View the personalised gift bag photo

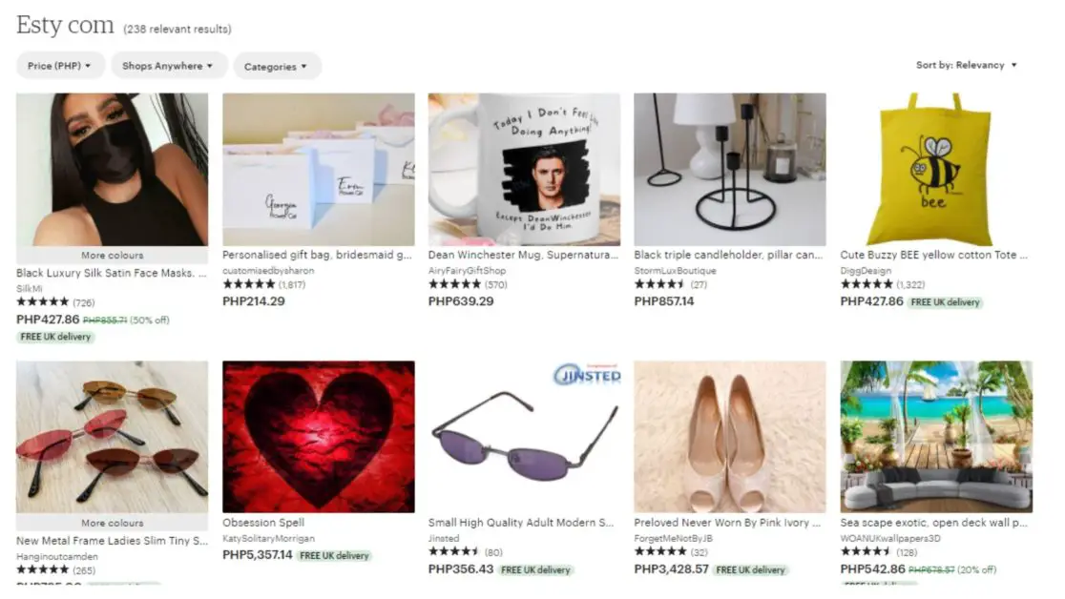point(319,170)
